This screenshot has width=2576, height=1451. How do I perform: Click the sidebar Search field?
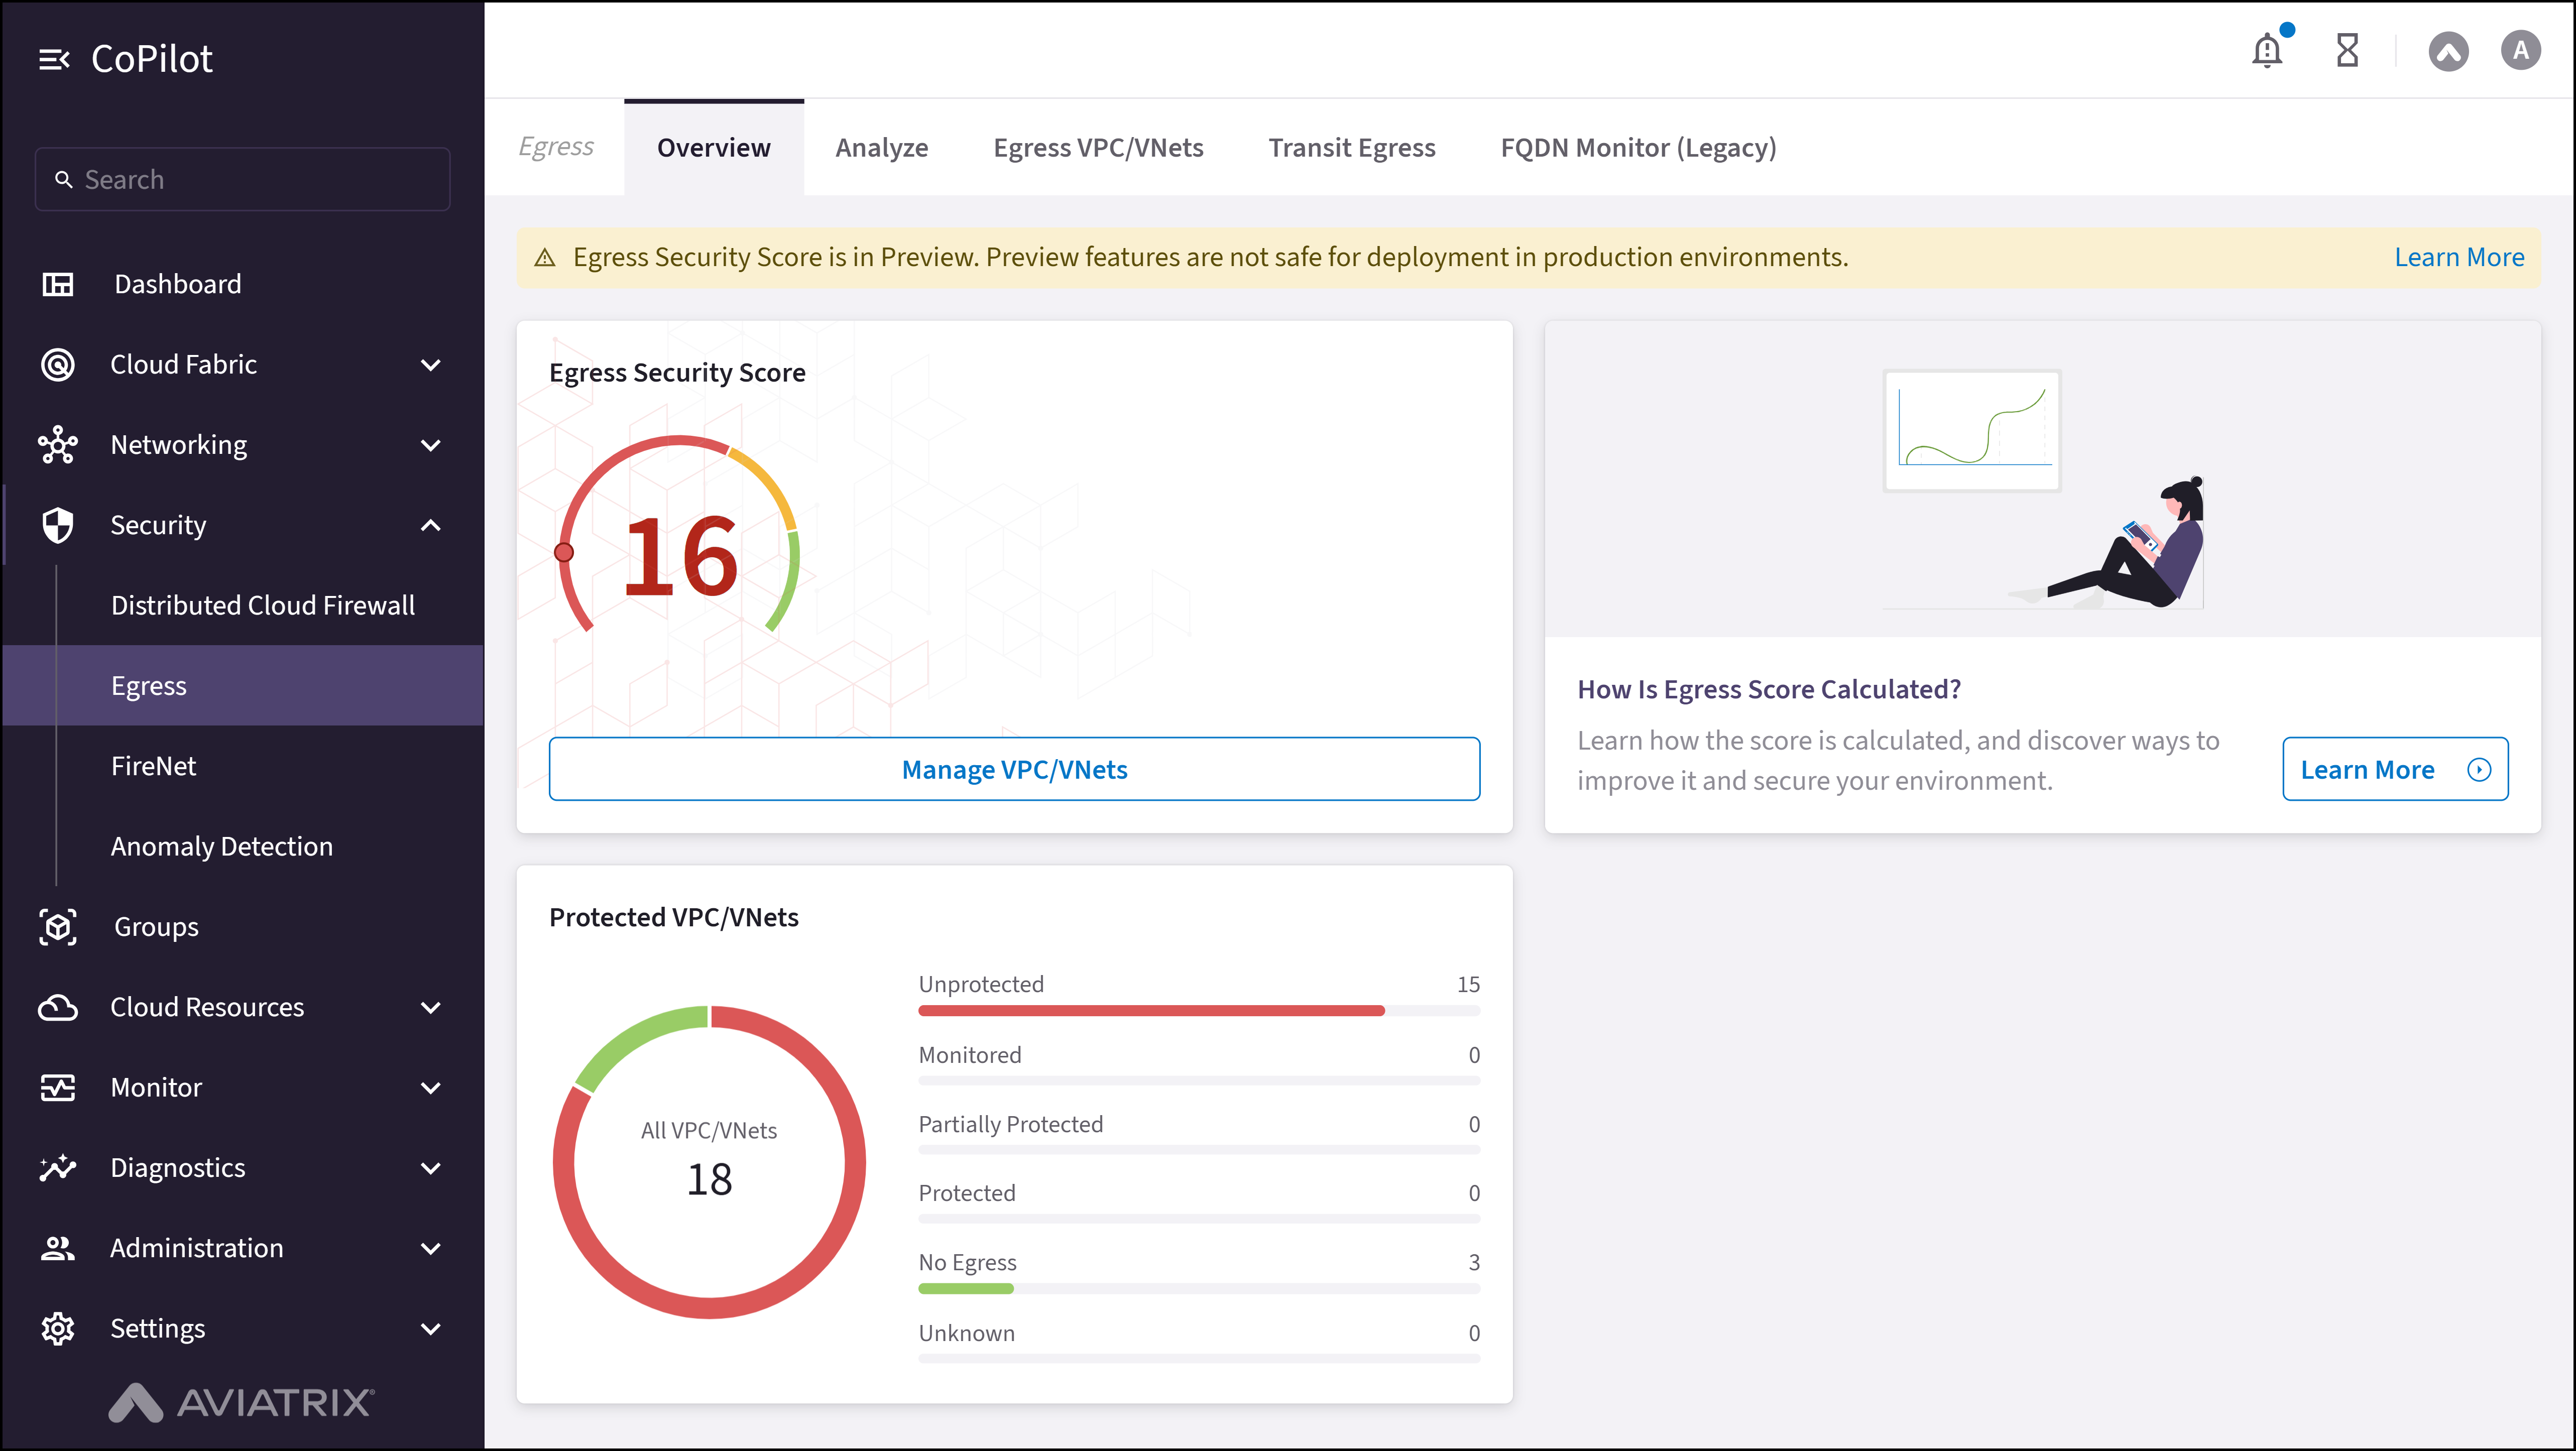(x=242, y=180)
